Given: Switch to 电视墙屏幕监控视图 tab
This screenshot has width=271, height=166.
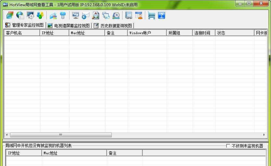Looking at the screenshot, I should [x=69, y=26].
